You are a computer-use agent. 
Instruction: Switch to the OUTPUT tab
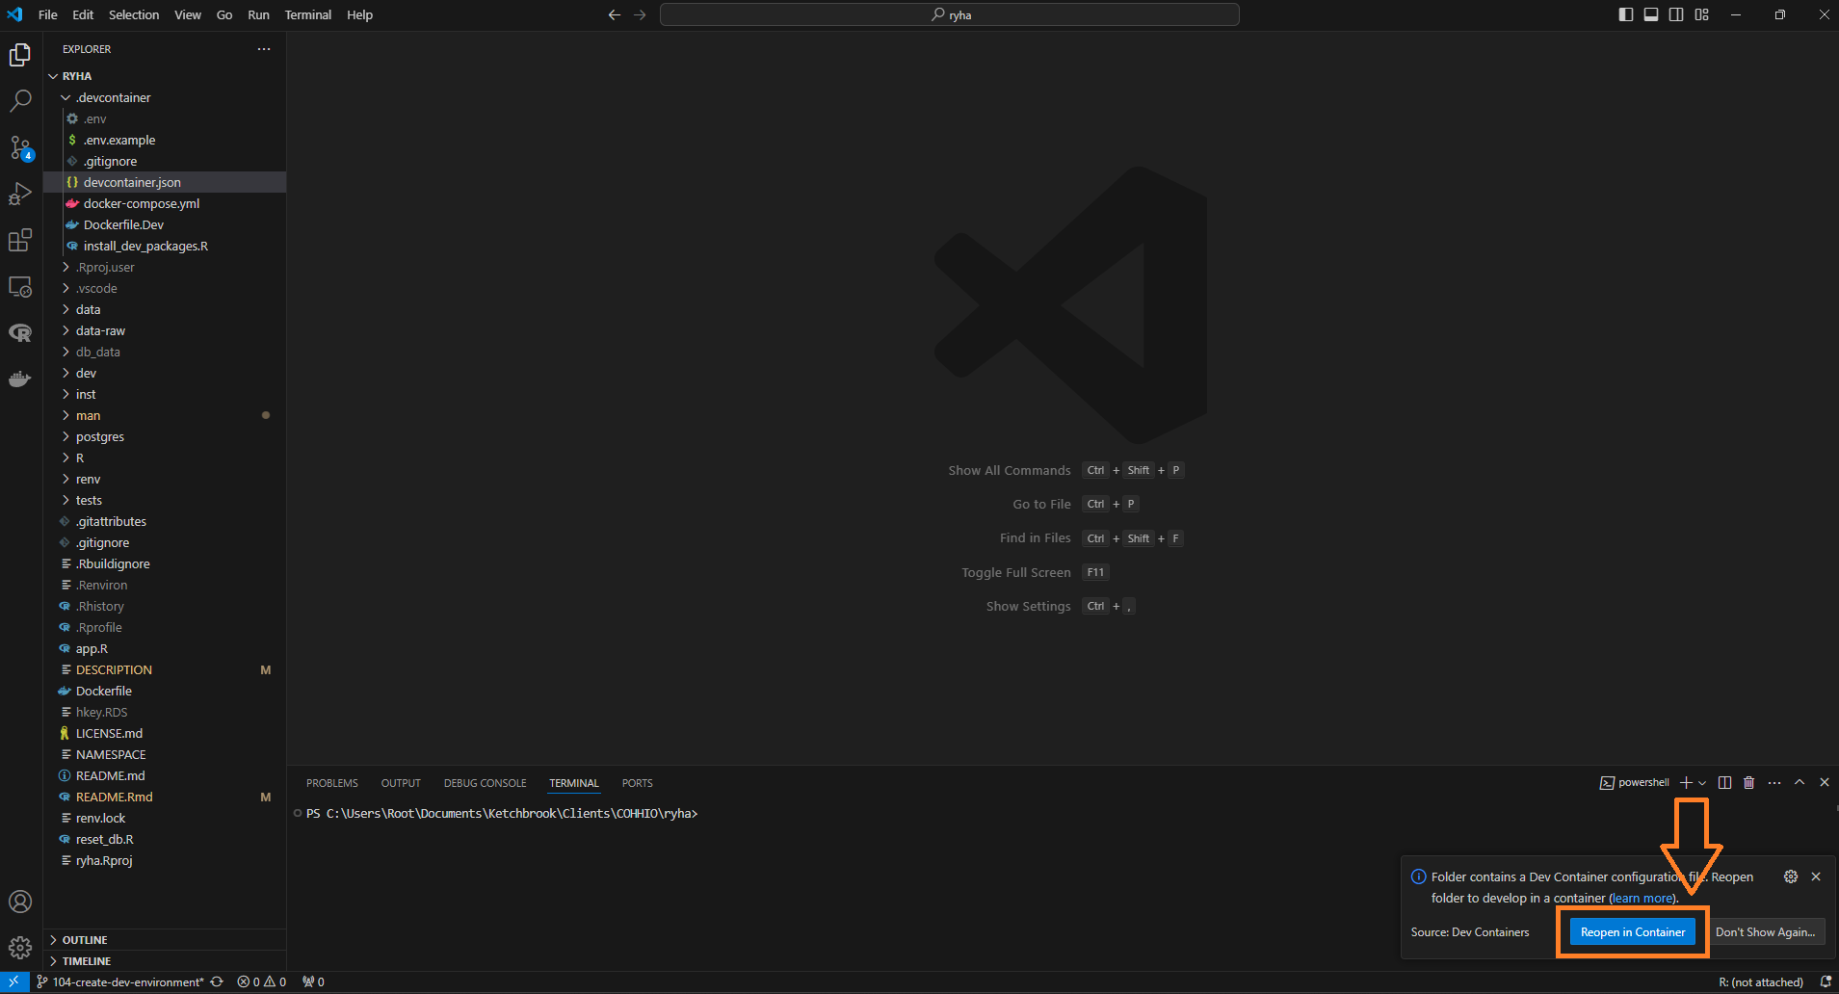click(x=401, y=783)
